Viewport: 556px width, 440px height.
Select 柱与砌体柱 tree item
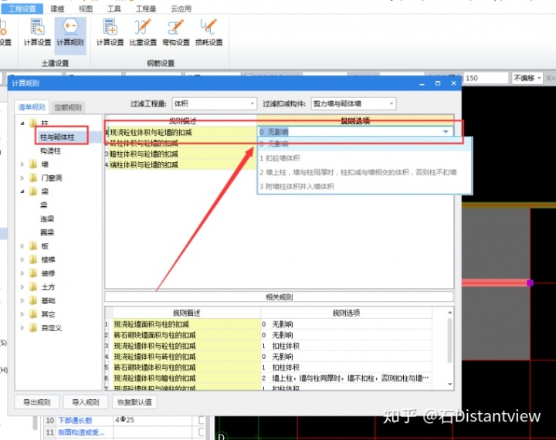click(x=57, y=137)
